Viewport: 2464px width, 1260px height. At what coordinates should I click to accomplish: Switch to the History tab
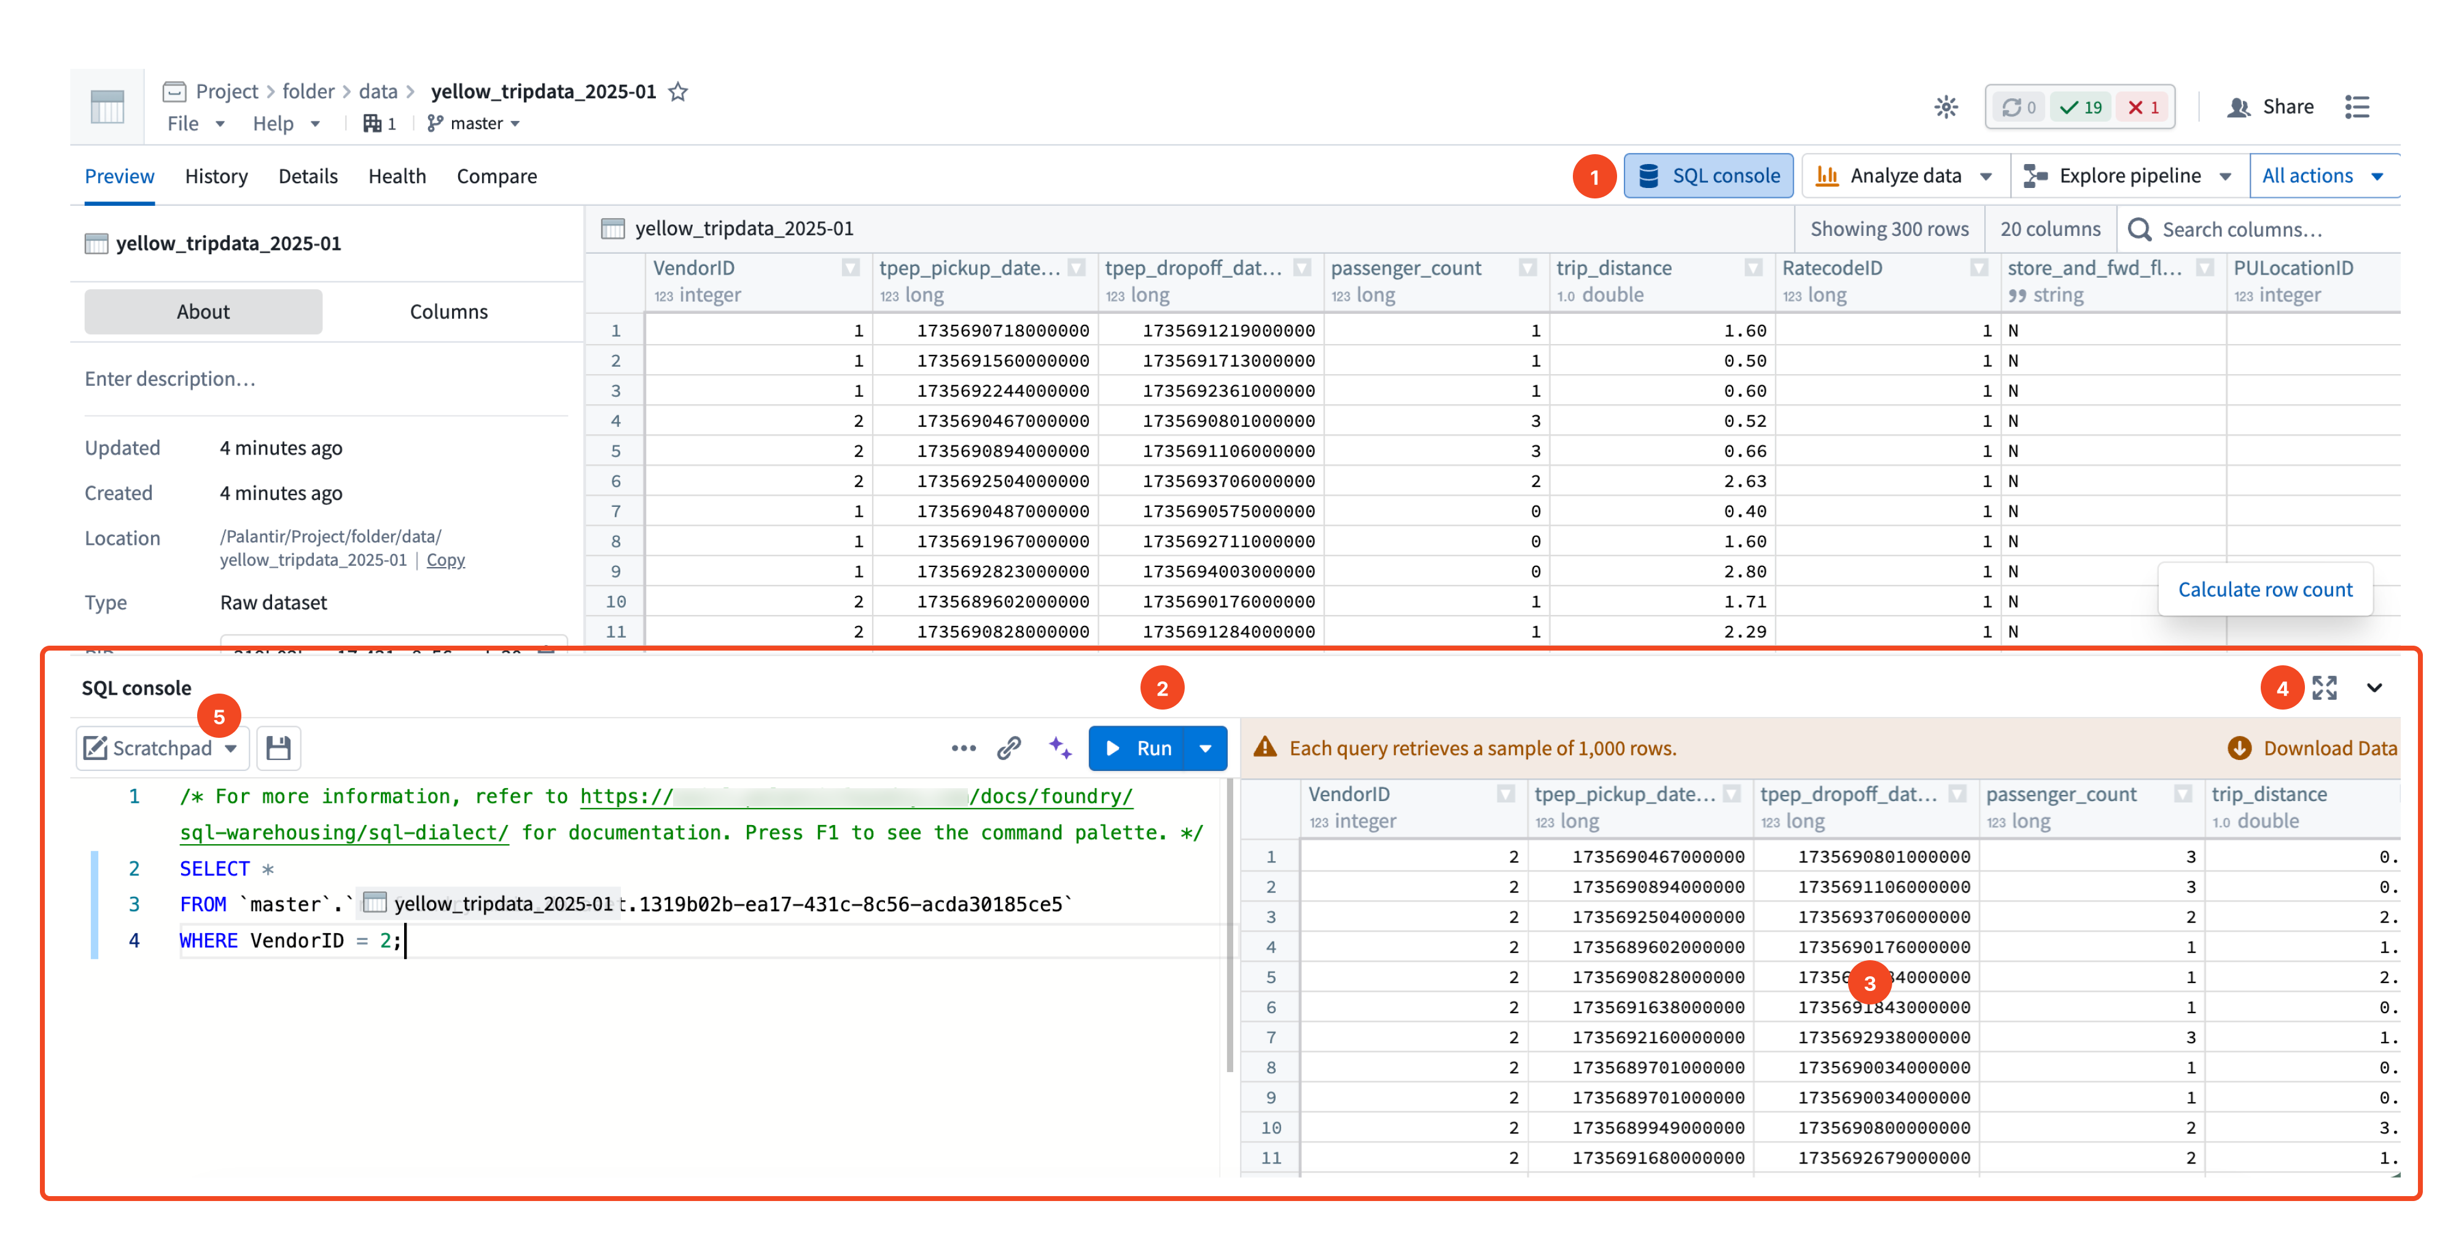point(216,176)
